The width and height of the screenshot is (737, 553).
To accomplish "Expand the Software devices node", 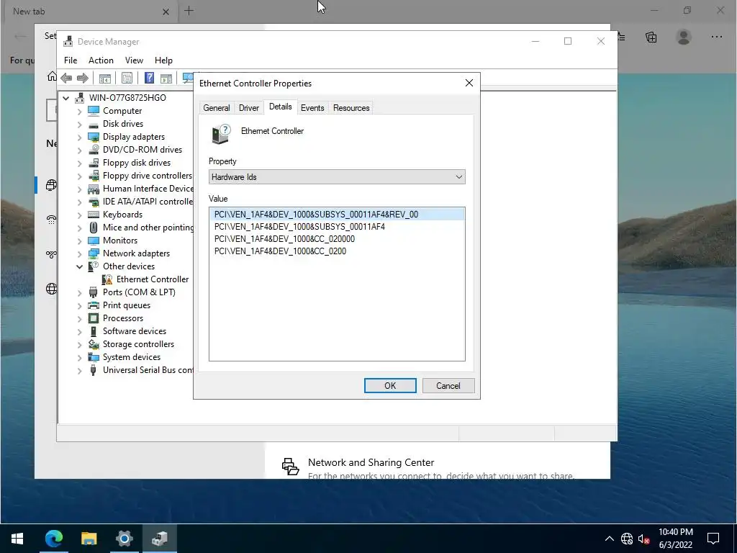I will (79, 331).
